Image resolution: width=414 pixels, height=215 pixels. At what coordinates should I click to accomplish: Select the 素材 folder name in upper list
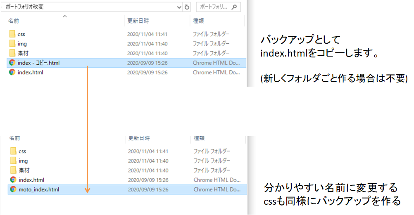coord(23,53)
